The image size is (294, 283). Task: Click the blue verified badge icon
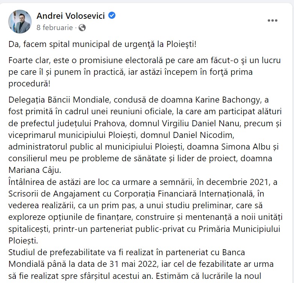(x=112, y=16)
